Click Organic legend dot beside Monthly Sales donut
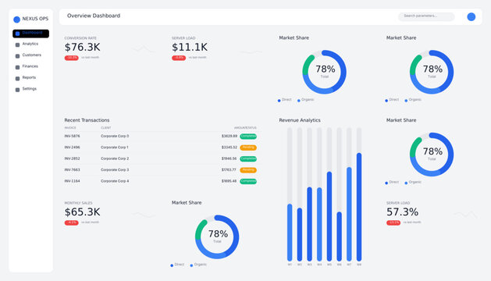The image size is (491, 281). (x=191, y=265)
